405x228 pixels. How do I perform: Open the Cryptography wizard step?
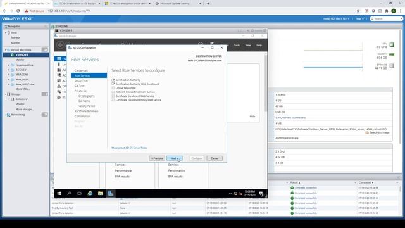[87, 96]
